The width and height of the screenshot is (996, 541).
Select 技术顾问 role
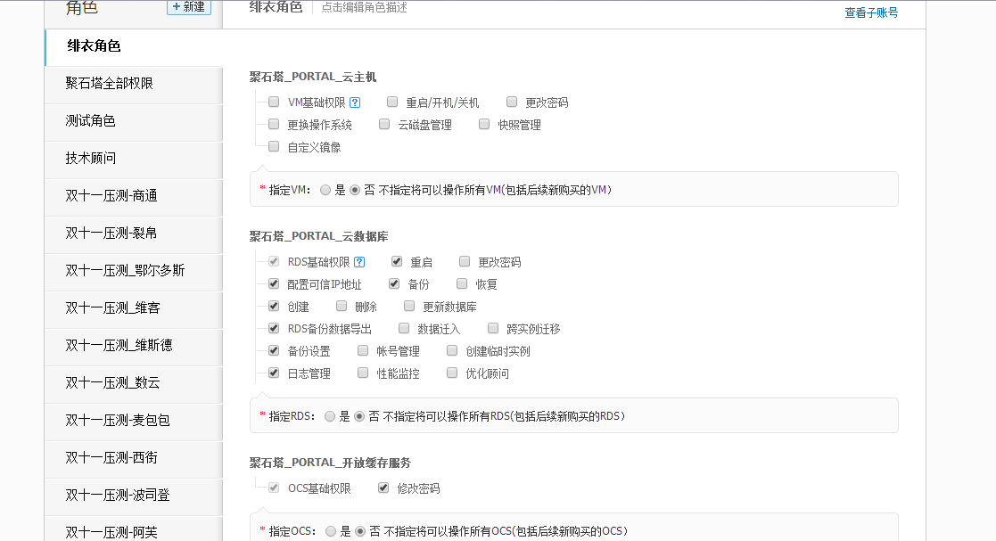pyautogui.click(x=134, y=159)
